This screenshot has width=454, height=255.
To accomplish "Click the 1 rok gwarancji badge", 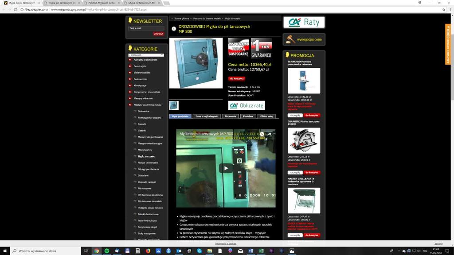I will (262, 48).
